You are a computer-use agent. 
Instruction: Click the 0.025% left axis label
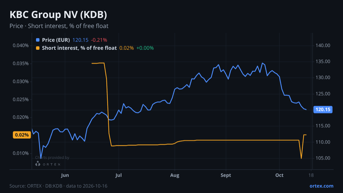21,100
